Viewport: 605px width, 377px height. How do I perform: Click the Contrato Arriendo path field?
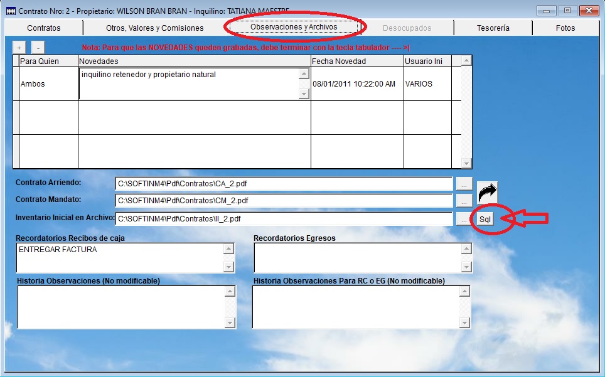[284, 184]
